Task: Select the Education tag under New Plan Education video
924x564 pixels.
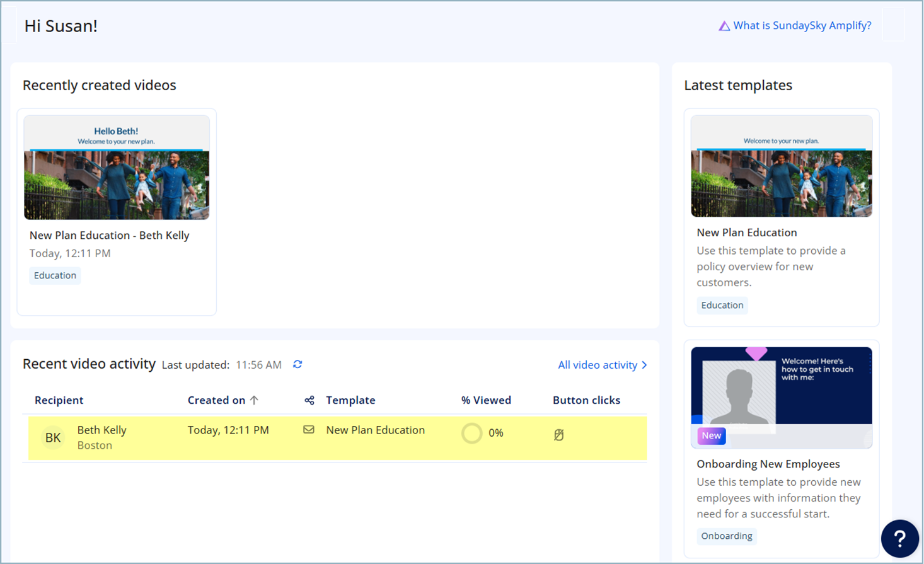Action: (55, 275)
